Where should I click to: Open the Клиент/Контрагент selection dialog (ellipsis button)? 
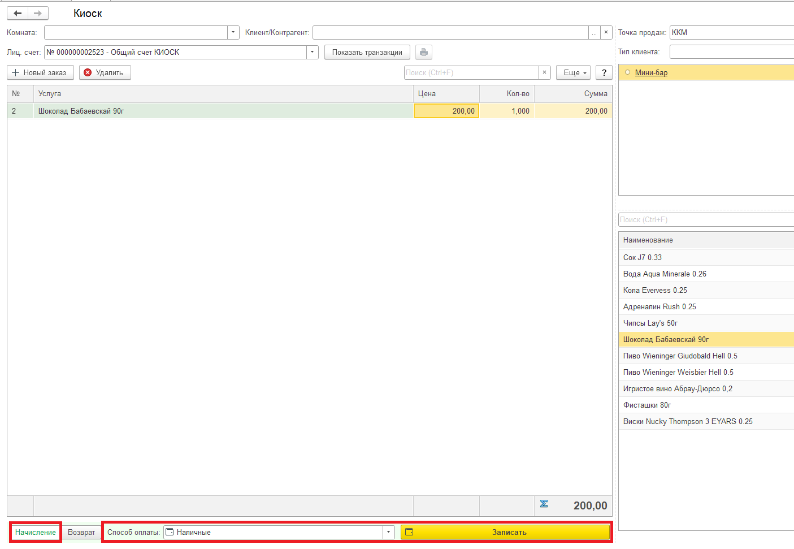click(x=594, y=33)
